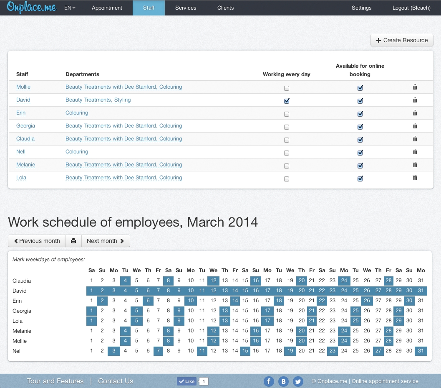Go to Next month
The height and width of the screenshot is (388, 441).
coord(106,241)
